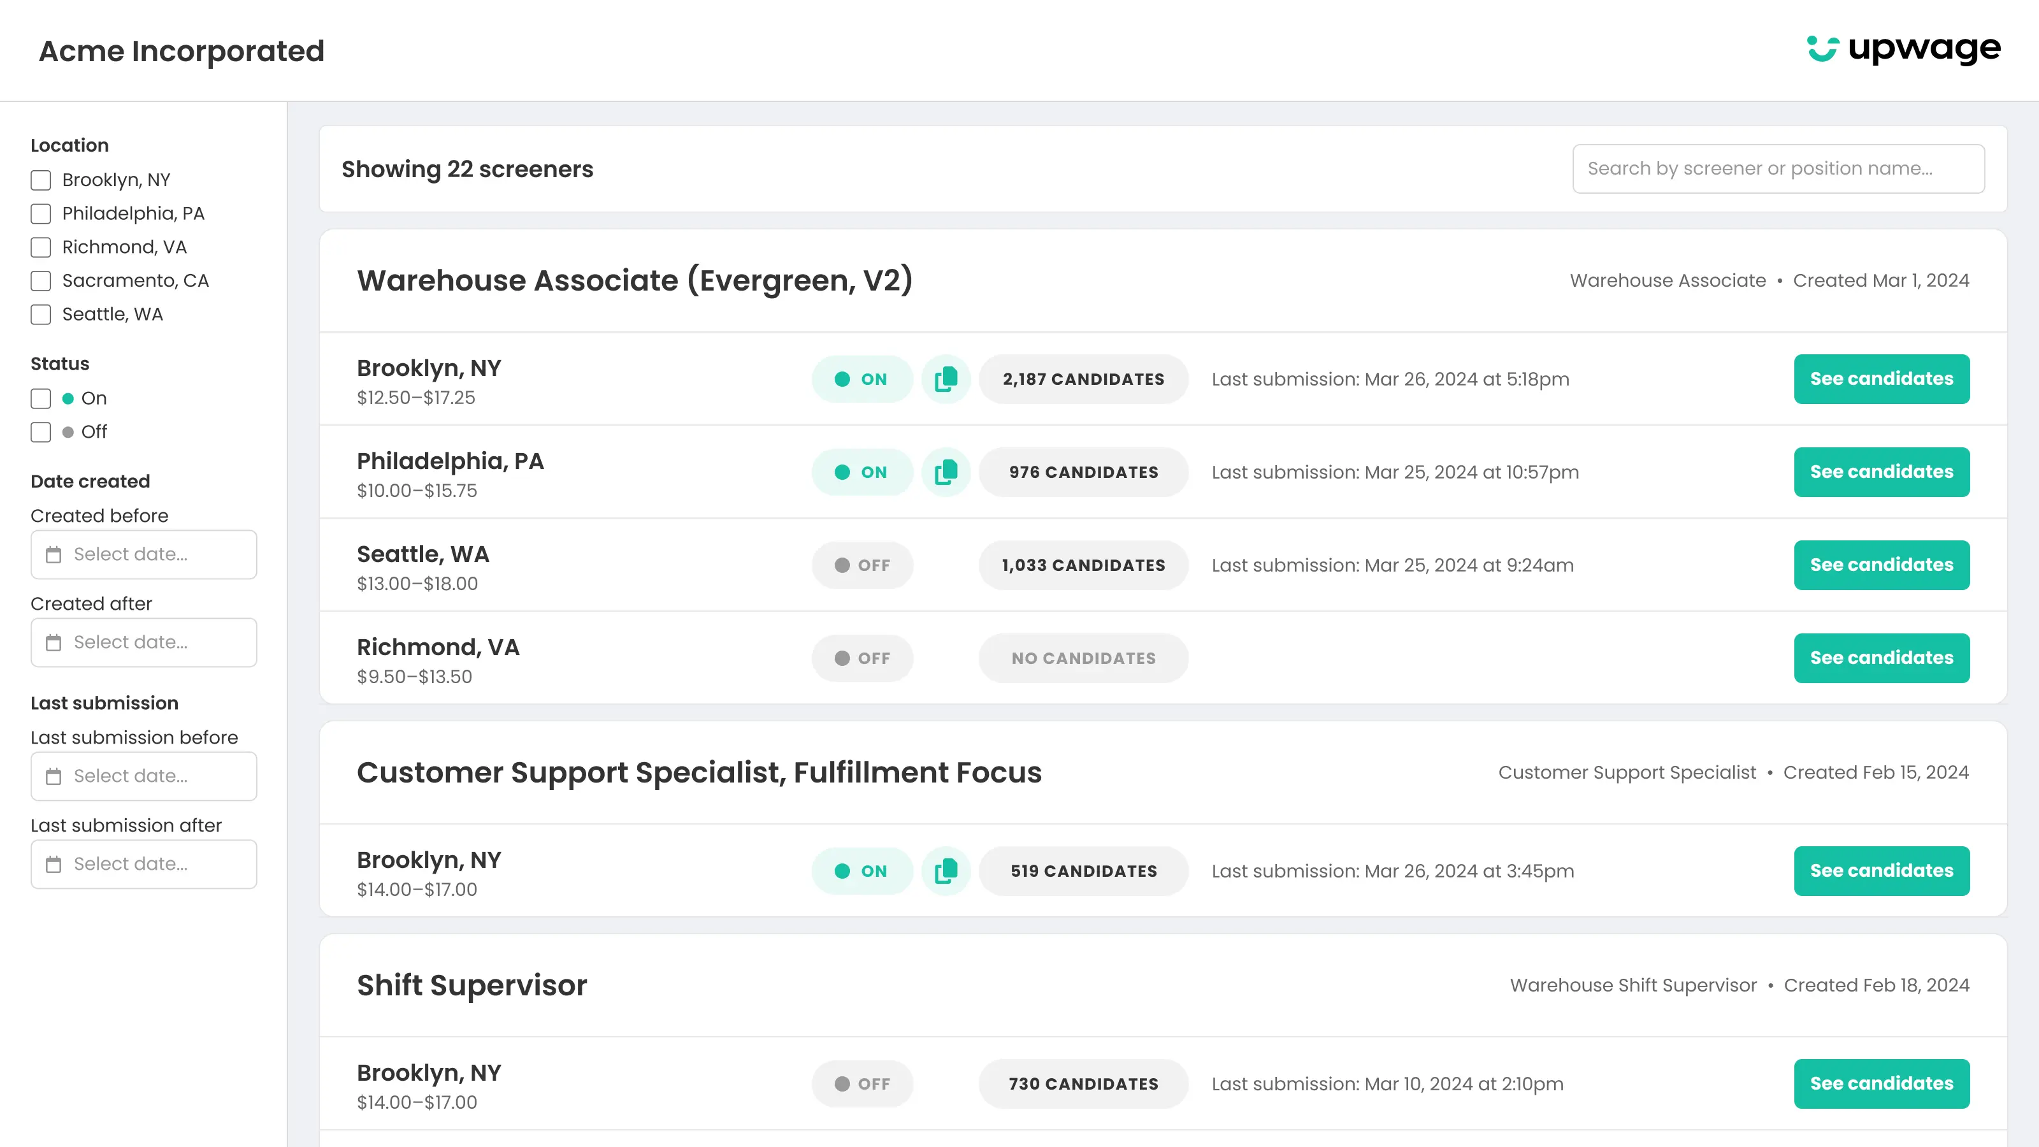Click calendar icon in Last submission before field
2039x1147 pixels.
pos(53,777)
